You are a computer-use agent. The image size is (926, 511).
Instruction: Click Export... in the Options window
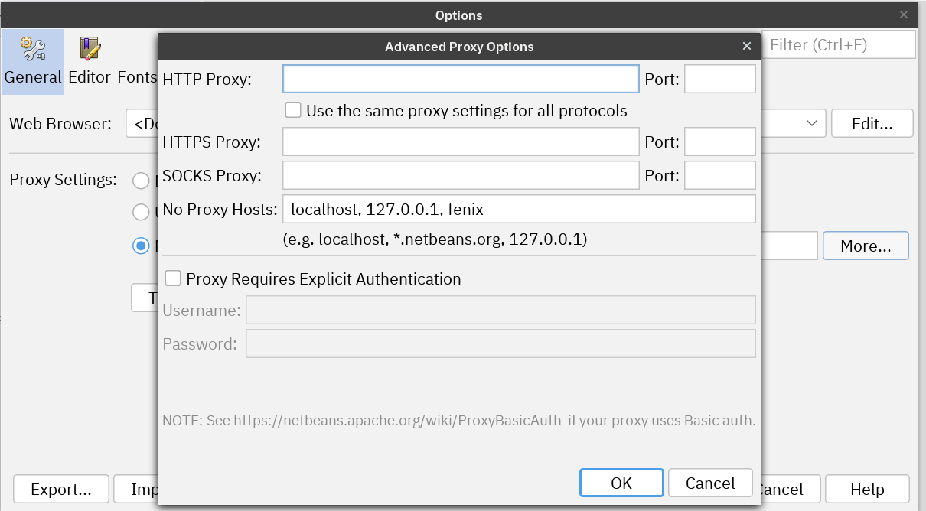(x=61, y=489)
